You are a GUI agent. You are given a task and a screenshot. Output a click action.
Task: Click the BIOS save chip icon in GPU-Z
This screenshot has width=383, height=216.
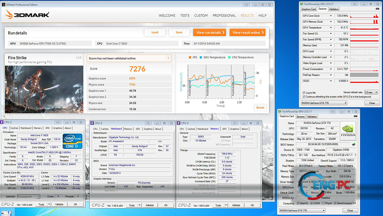[x=353, y=144]
